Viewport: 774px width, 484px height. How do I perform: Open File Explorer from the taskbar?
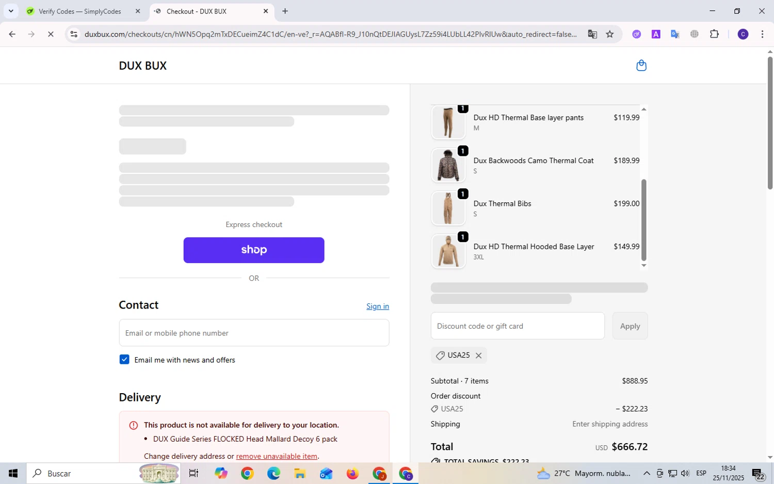pos(300,473)
